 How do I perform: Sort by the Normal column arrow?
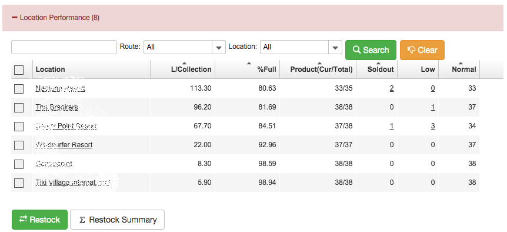click(461, 63)
